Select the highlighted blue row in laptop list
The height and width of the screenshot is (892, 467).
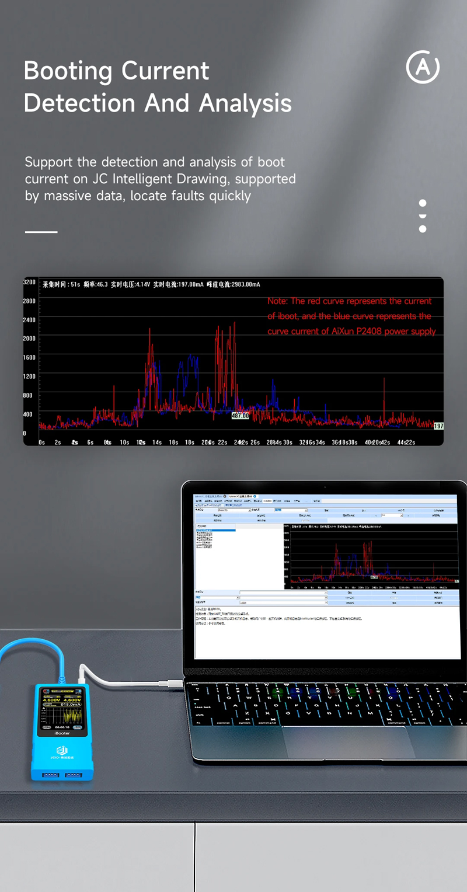[x=216, y=530]
